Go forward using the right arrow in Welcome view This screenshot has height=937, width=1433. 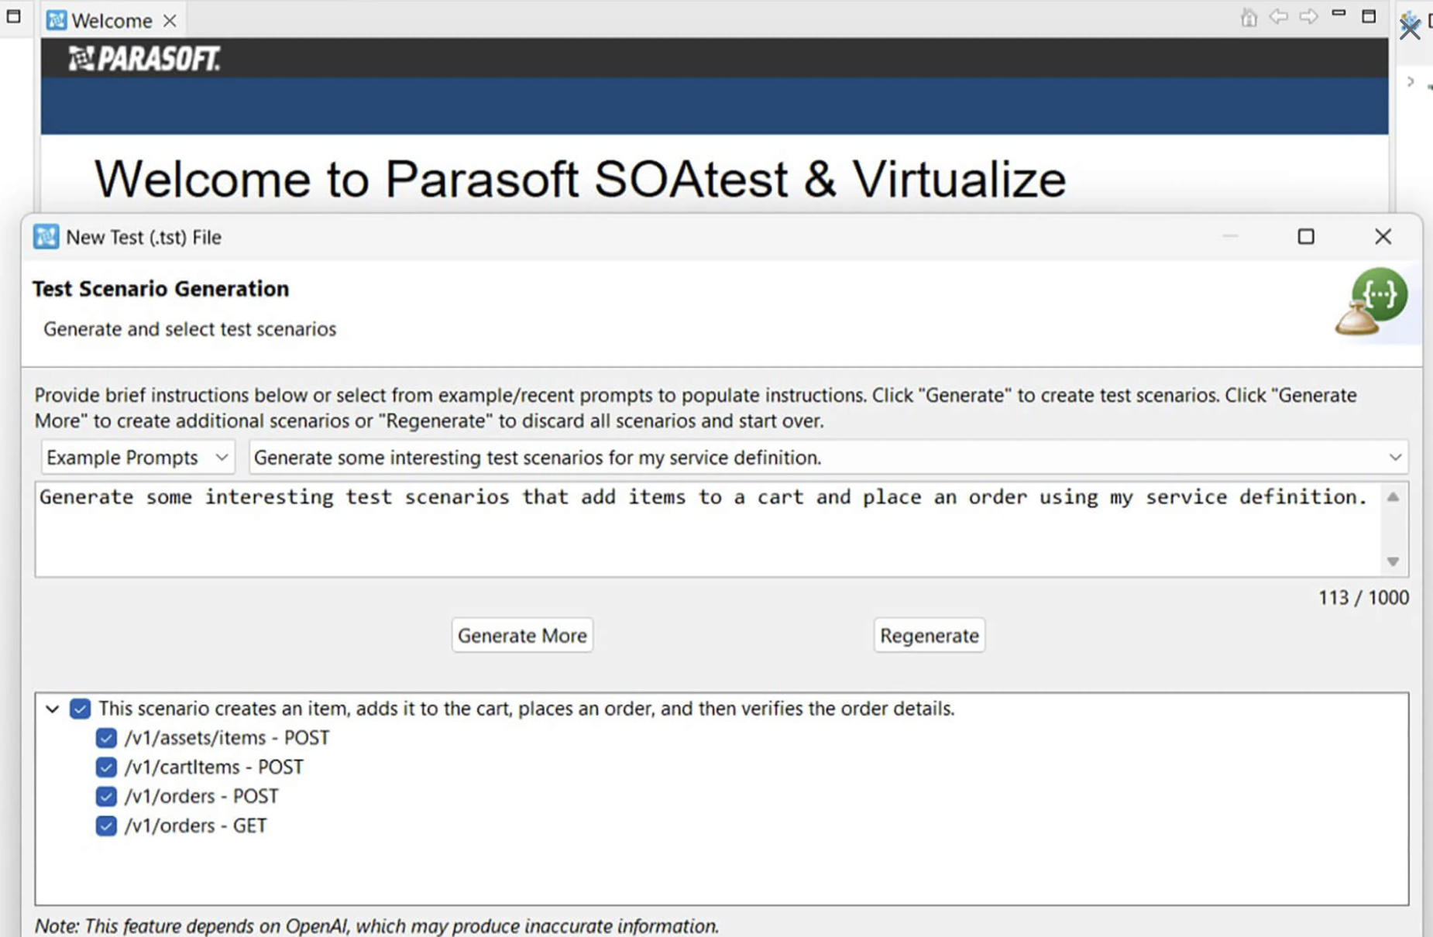(x=1308, y=16)
